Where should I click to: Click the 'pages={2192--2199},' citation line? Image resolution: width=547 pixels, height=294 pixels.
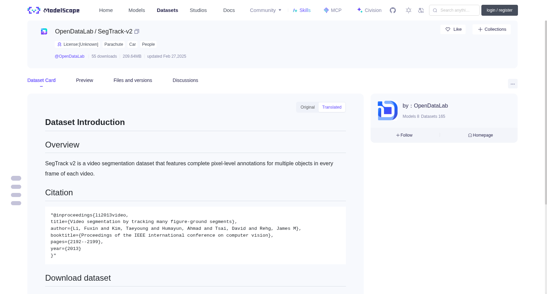(x=77, y=242)
